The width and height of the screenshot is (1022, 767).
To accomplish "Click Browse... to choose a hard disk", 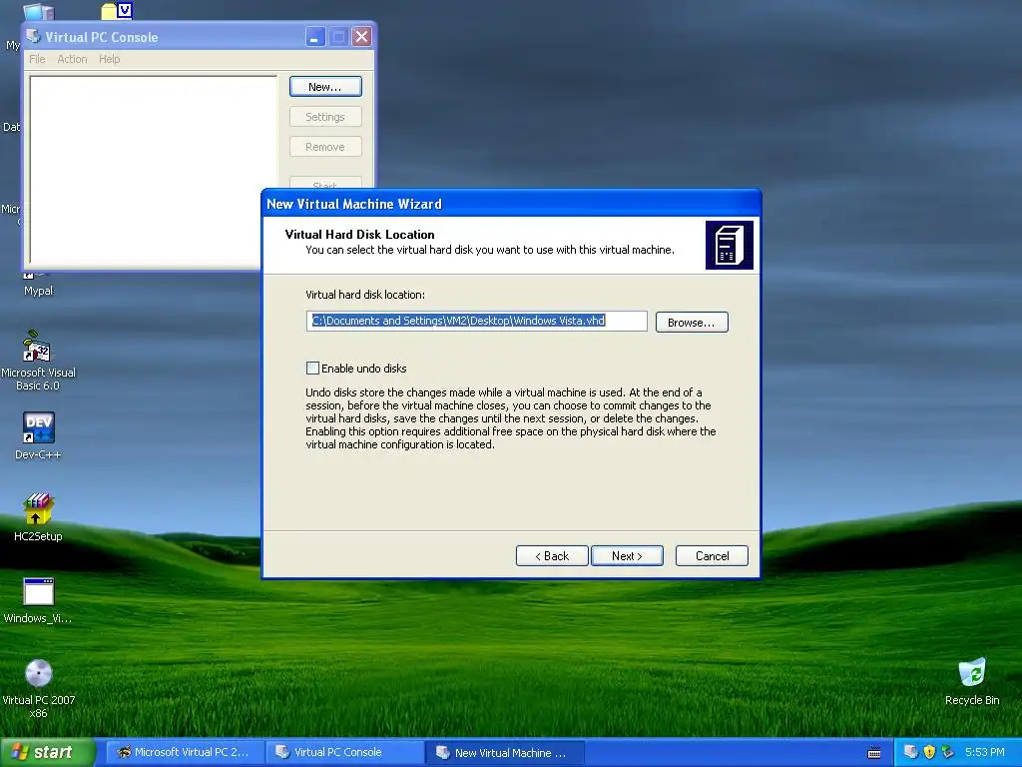I will (692, 323).
